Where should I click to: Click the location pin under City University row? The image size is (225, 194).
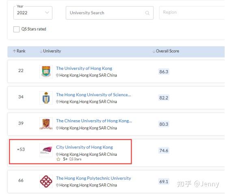[x=57, y=154]
